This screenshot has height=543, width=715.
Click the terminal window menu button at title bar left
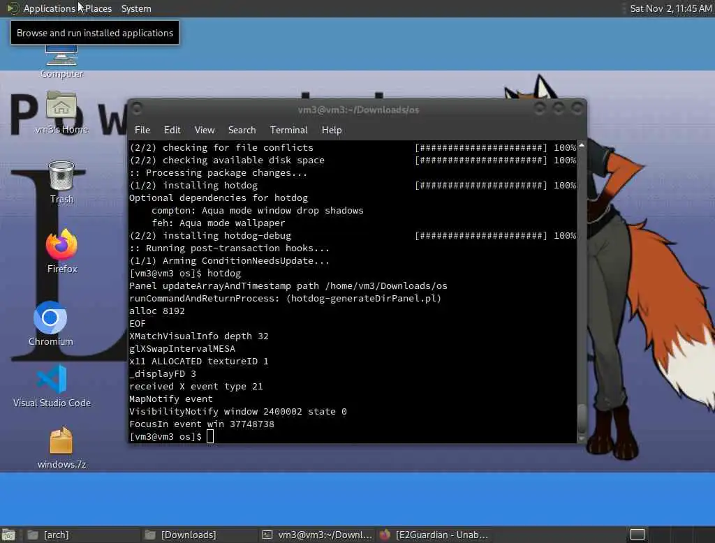pos(136,109)
